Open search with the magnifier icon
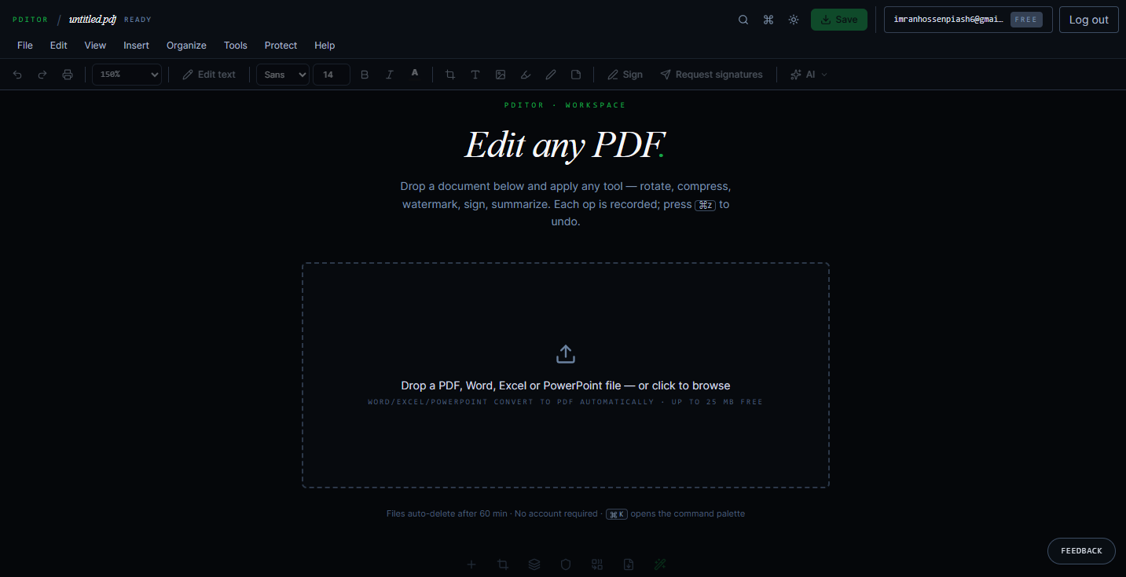The image size is (1126, 577). [x=743, y=20]
